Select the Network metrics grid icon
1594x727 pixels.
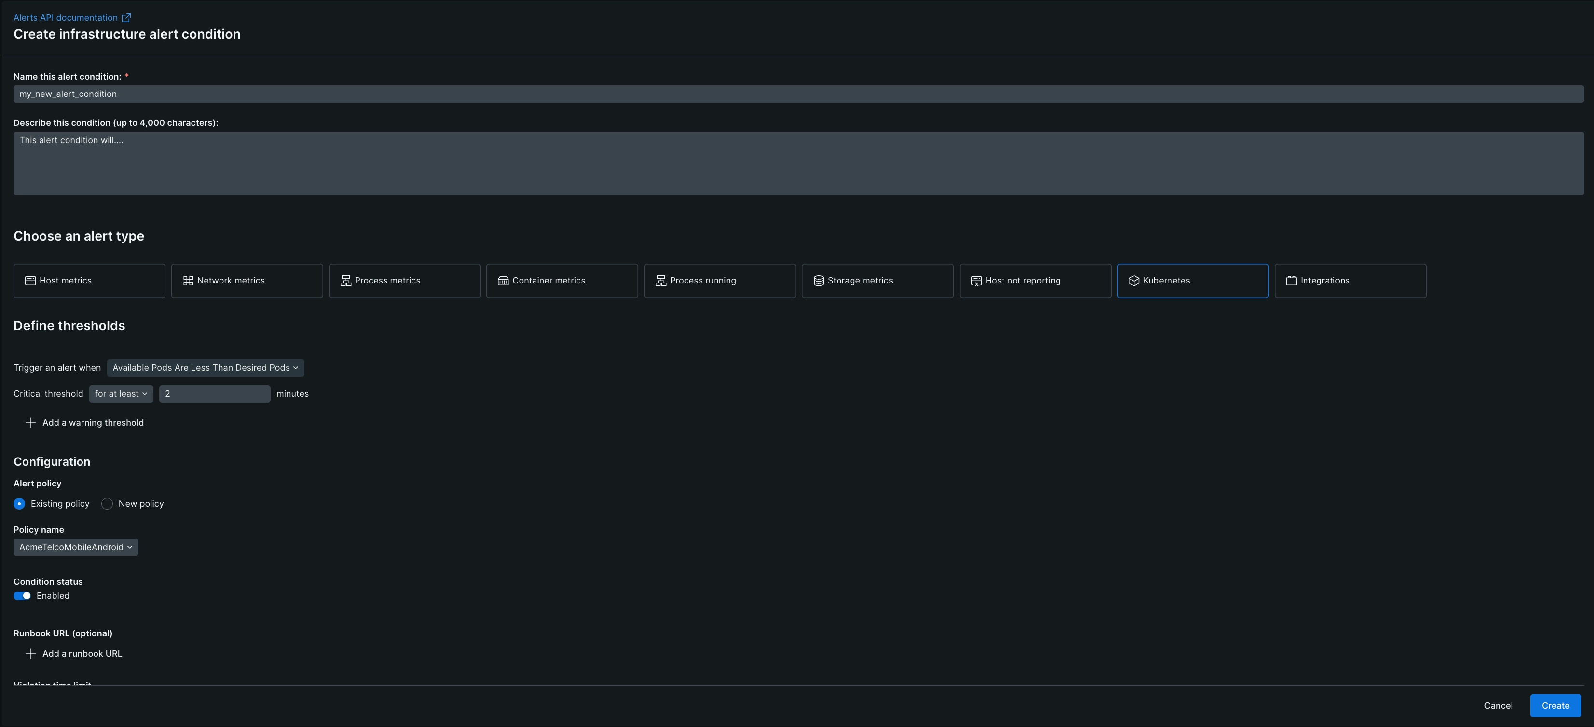pos(188,281)
